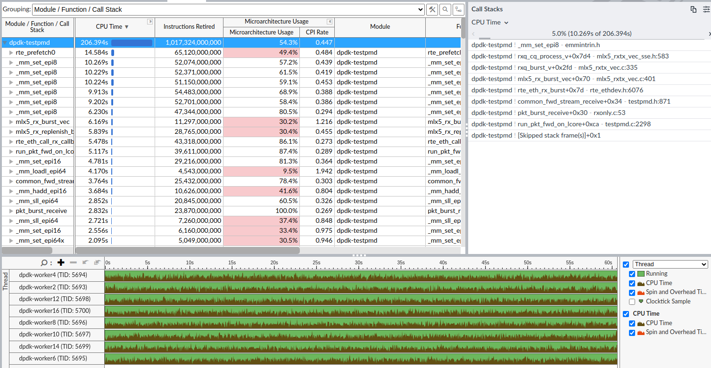Toggle the Thread legend checkbox
This screenshot has height=368, width=711.
click(x=626, y=264)
